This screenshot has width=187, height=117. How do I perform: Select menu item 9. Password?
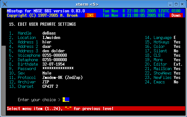[x=22, y=68]
